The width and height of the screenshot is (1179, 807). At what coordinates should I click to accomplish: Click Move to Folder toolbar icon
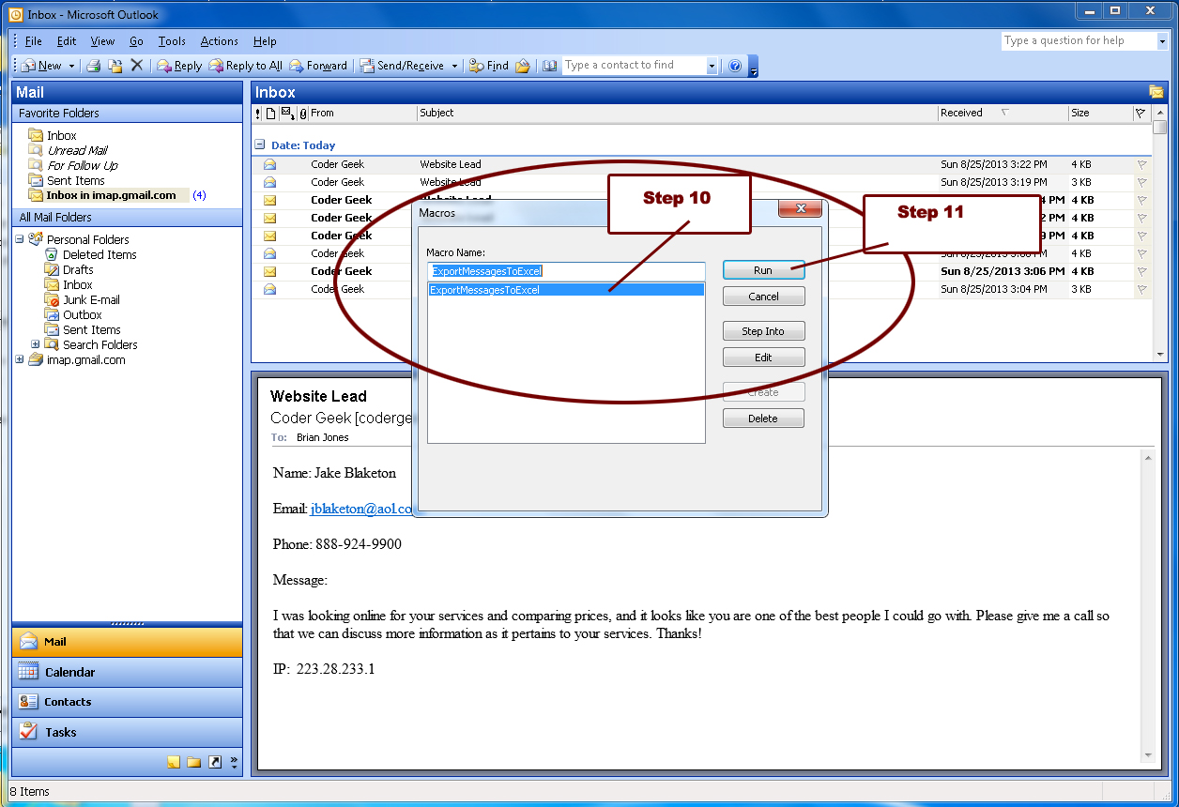point(115,66)
